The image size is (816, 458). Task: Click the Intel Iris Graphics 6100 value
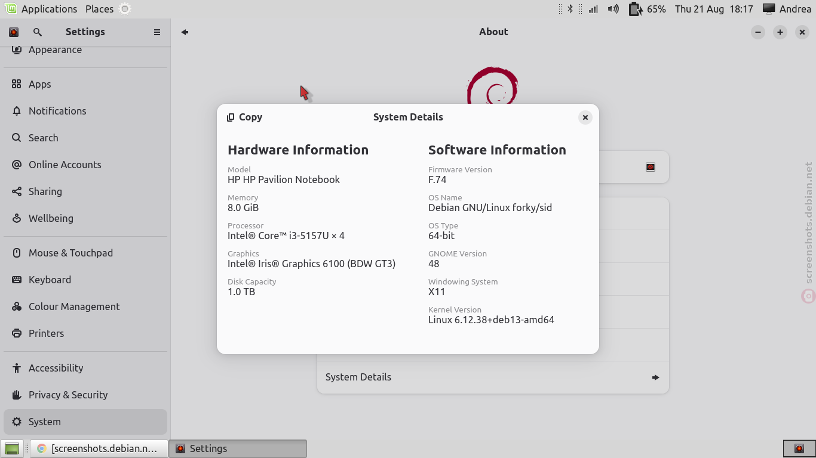pos(312,264)
